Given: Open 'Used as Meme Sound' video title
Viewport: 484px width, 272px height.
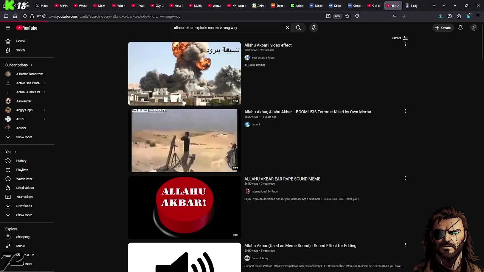Looking at the screenshot, I should [300, 246].
